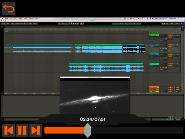This screenshot has width=185, height=139.
Task: Toggle 1 Audio track activator button
Action: point(171,35)
